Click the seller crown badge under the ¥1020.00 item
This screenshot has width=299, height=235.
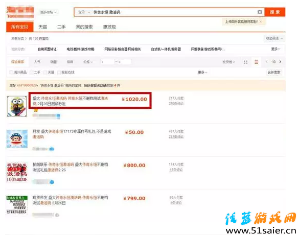click(x=36, y=110)
